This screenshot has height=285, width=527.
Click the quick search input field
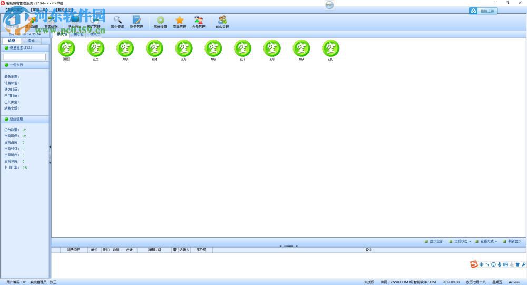point(24,57)
